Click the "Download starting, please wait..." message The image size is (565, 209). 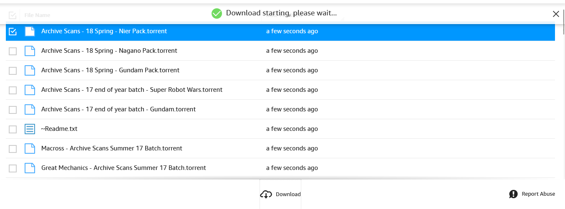click(x=281, y=13)
